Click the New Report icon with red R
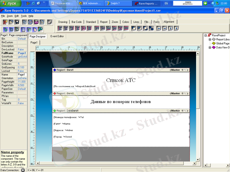 tap(5, 22)
